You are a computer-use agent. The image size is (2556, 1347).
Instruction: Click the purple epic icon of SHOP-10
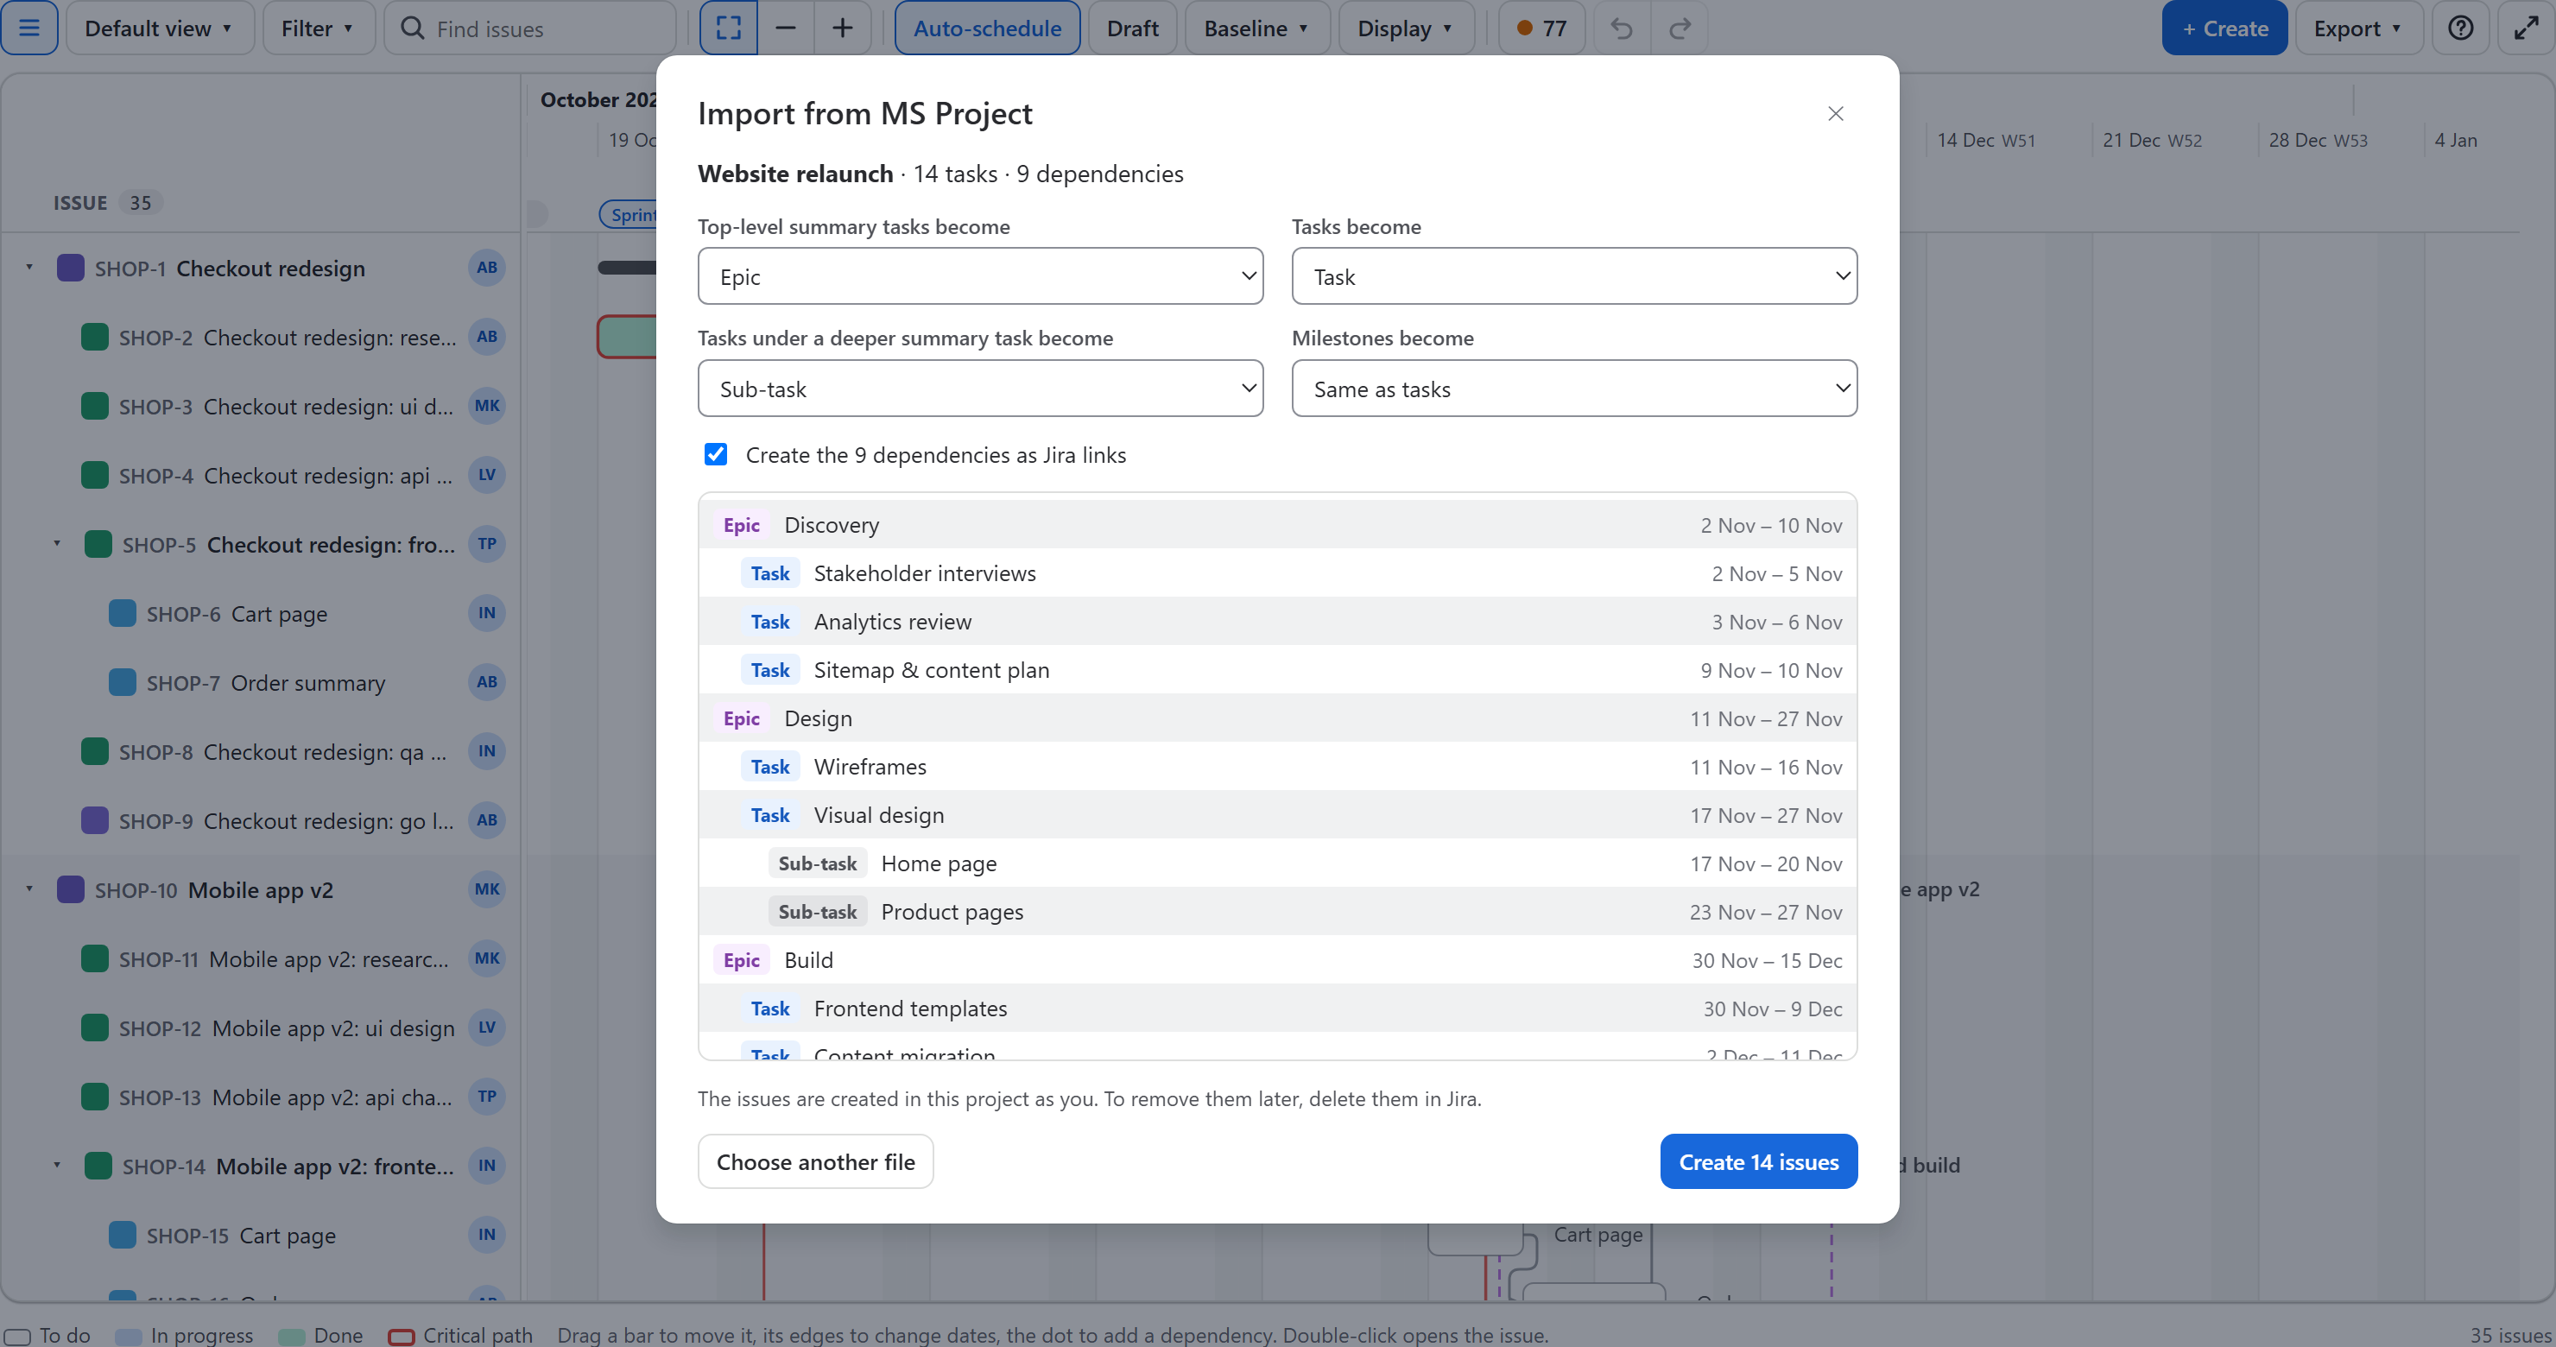tap(71, 889)
